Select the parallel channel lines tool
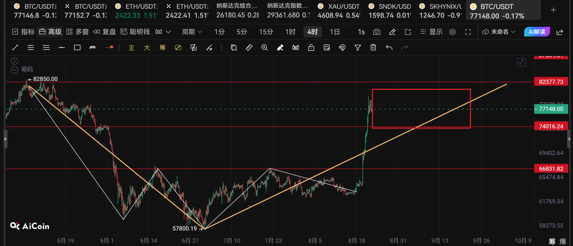573x246 pixels. tap(31, 47)
